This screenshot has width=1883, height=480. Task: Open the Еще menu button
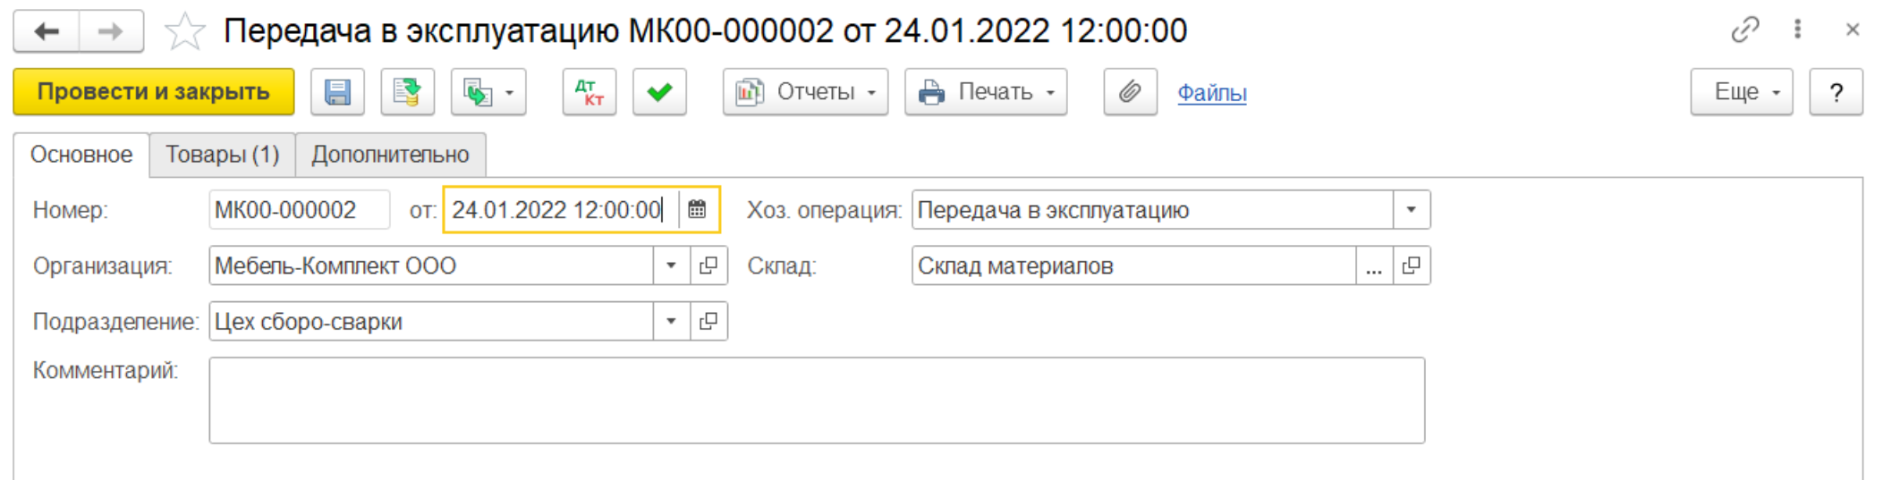pos(1741,92)
